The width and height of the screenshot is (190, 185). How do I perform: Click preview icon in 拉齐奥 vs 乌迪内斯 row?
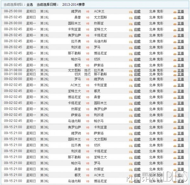[131, 42]
